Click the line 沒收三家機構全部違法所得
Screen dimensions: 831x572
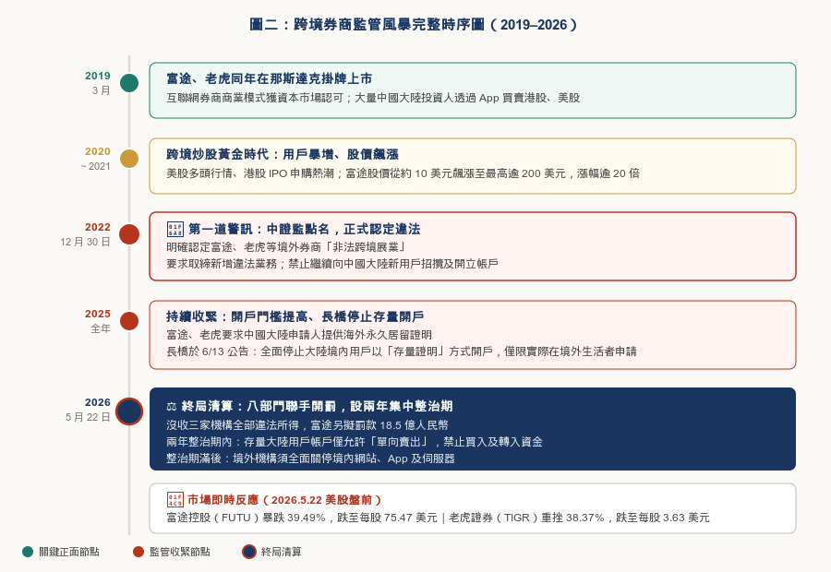tap(307, 425)
